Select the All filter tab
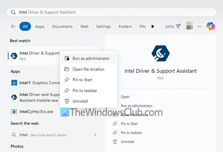The image size is (223, 152). click(x=25, y=26)
